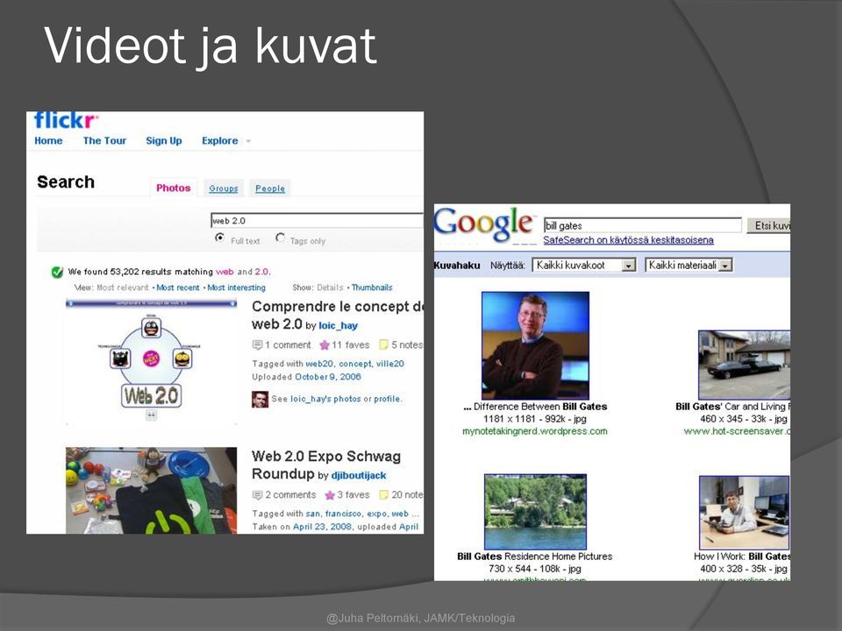This screenshot has width=842, height=631.
Task: Switch to the People tab
Action: pos(270,188)
